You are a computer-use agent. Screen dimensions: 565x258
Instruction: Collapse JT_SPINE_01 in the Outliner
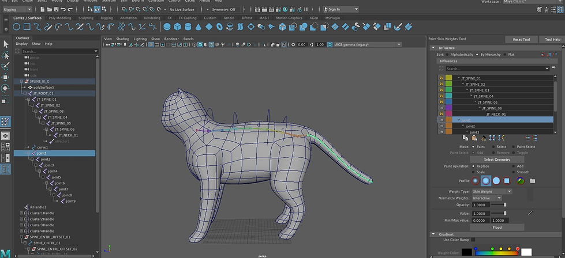pos(28,99)
